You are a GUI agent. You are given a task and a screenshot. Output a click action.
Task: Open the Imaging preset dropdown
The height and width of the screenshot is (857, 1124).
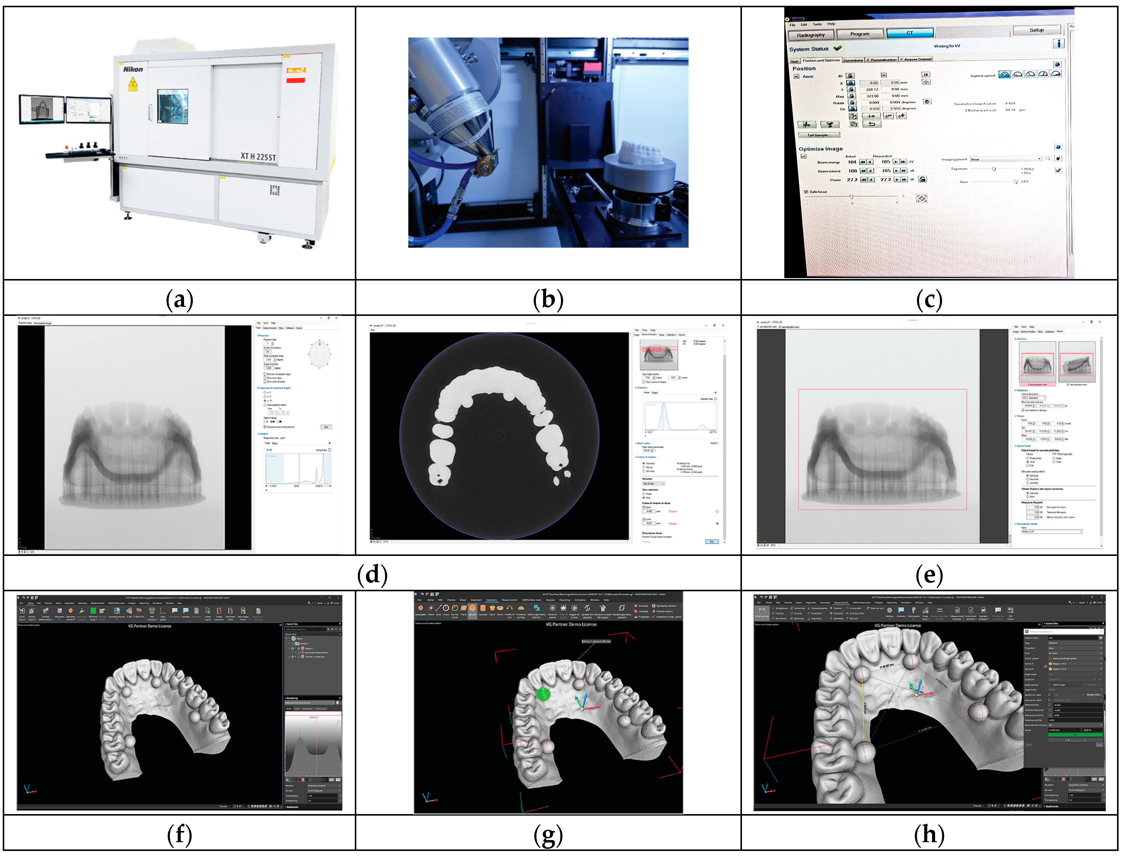click(1039, 159)
